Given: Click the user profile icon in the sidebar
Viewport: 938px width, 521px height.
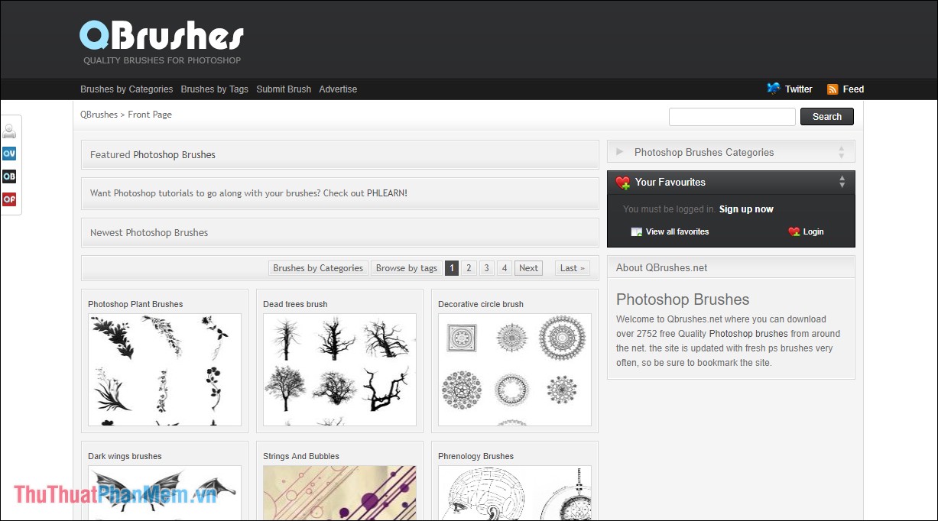Looking at the screenshot, I should pyautogui.click(x=9, y=131).
